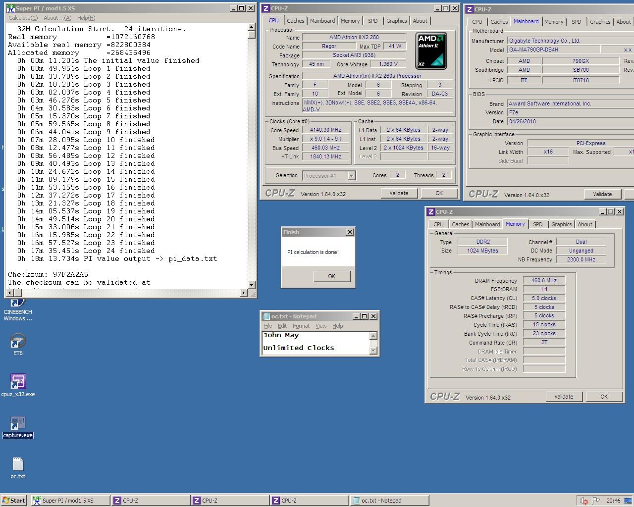The image size is (634, 507).
Task: Click Super PI title bar app icon
Action: tap(10, 8)
